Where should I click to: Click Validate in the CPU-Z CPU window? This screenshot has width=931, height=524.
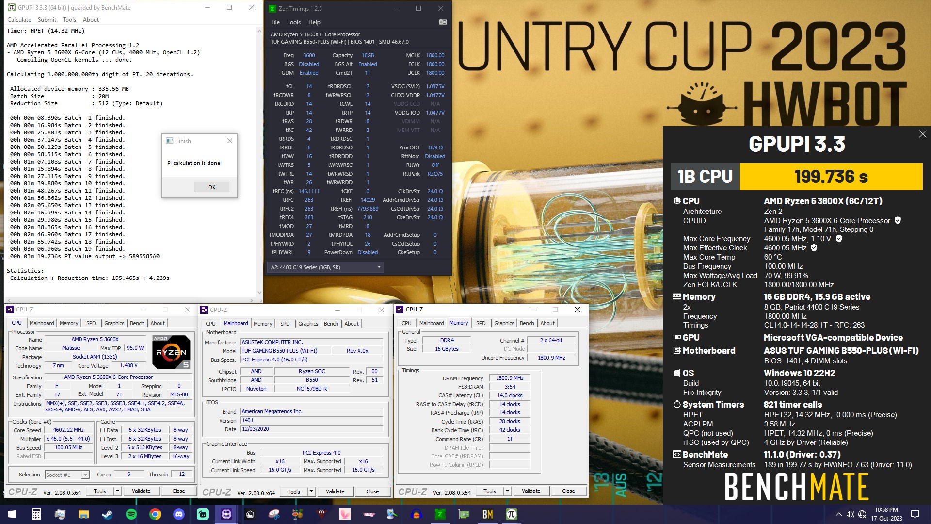[x=141, y=491]
